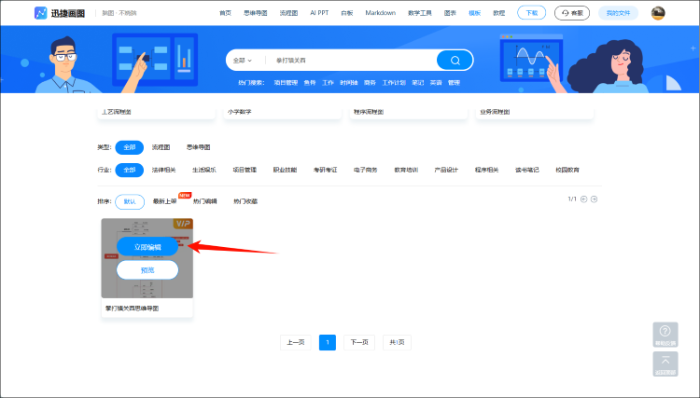Filter industry by 产品设计

[x=446, y=171]
